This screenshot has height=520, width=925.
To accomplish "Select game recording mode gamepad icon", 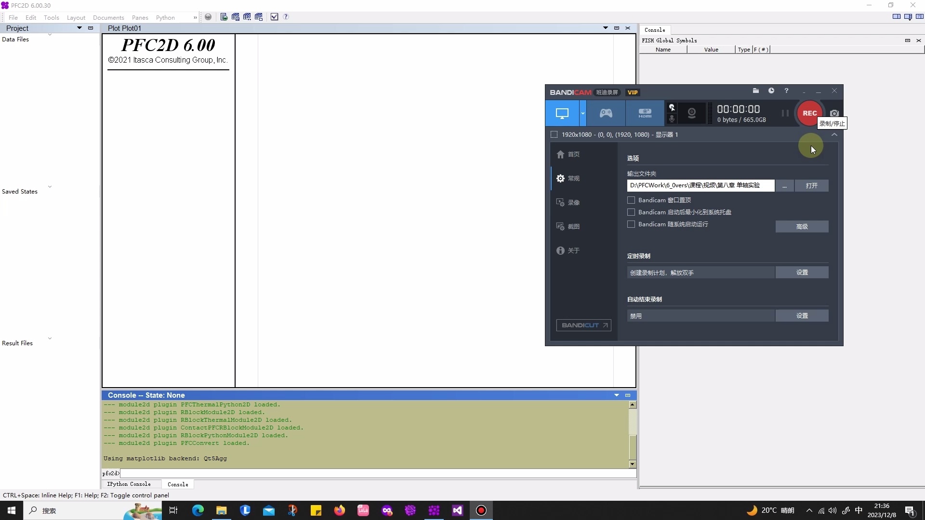I will pyautogui.click(x=606, y=113).
